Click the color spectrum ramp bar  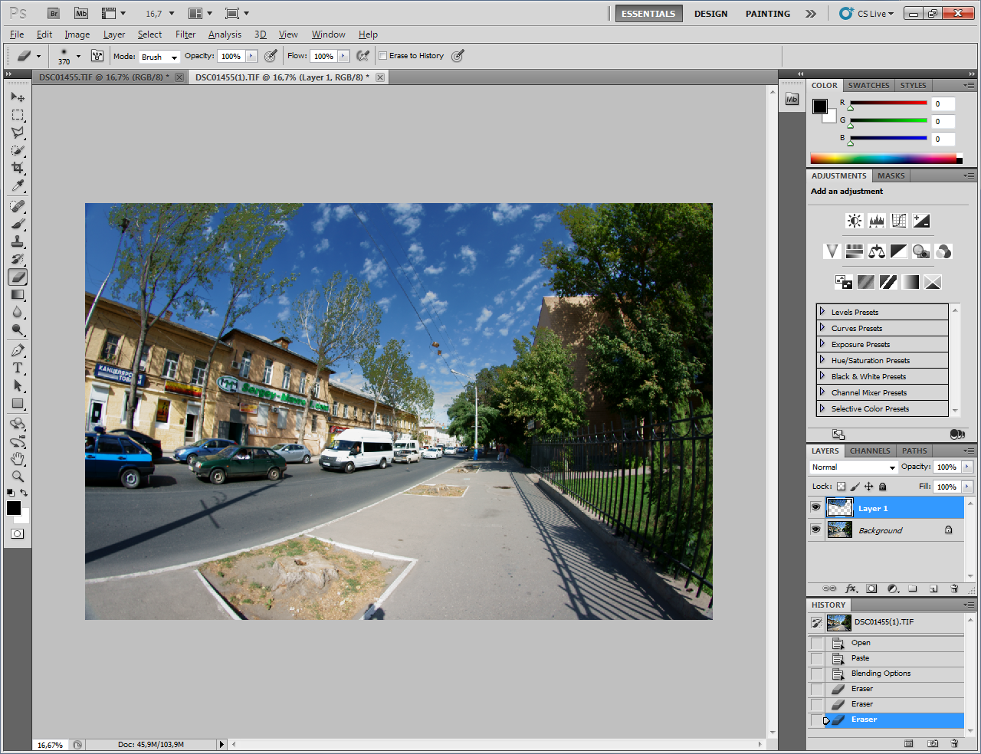[x=883, y=159]
